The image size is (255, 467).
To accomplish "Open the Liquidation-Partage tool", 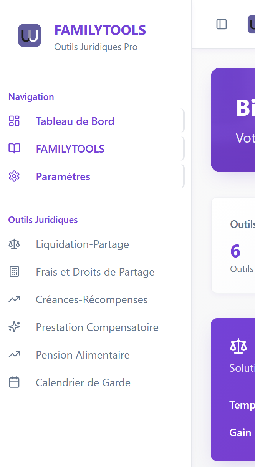I will (82, 244).
